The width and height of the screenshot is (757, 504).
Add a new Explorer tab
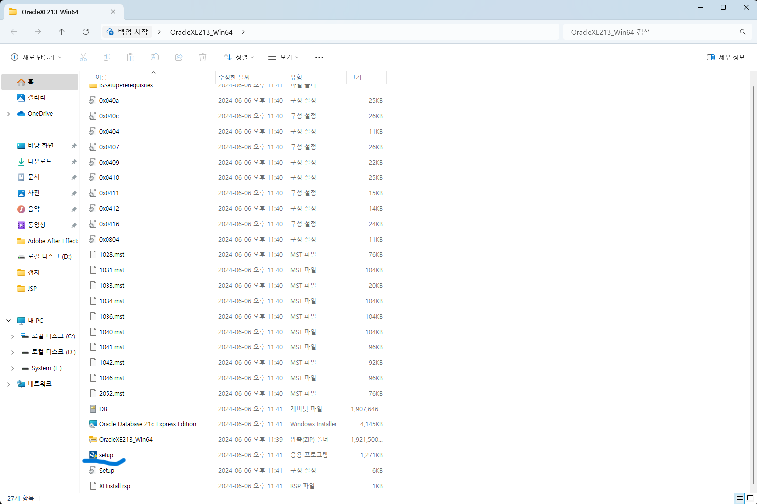point(135,12)
